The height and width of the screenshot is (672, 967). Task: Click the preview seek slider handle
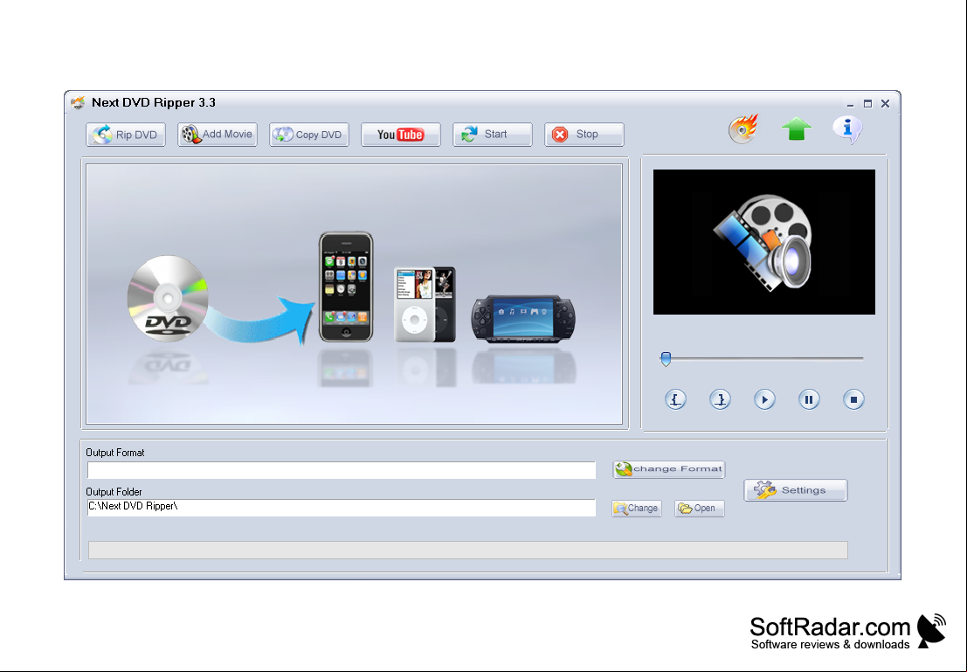pyautogui.click(x=666, y=358)
